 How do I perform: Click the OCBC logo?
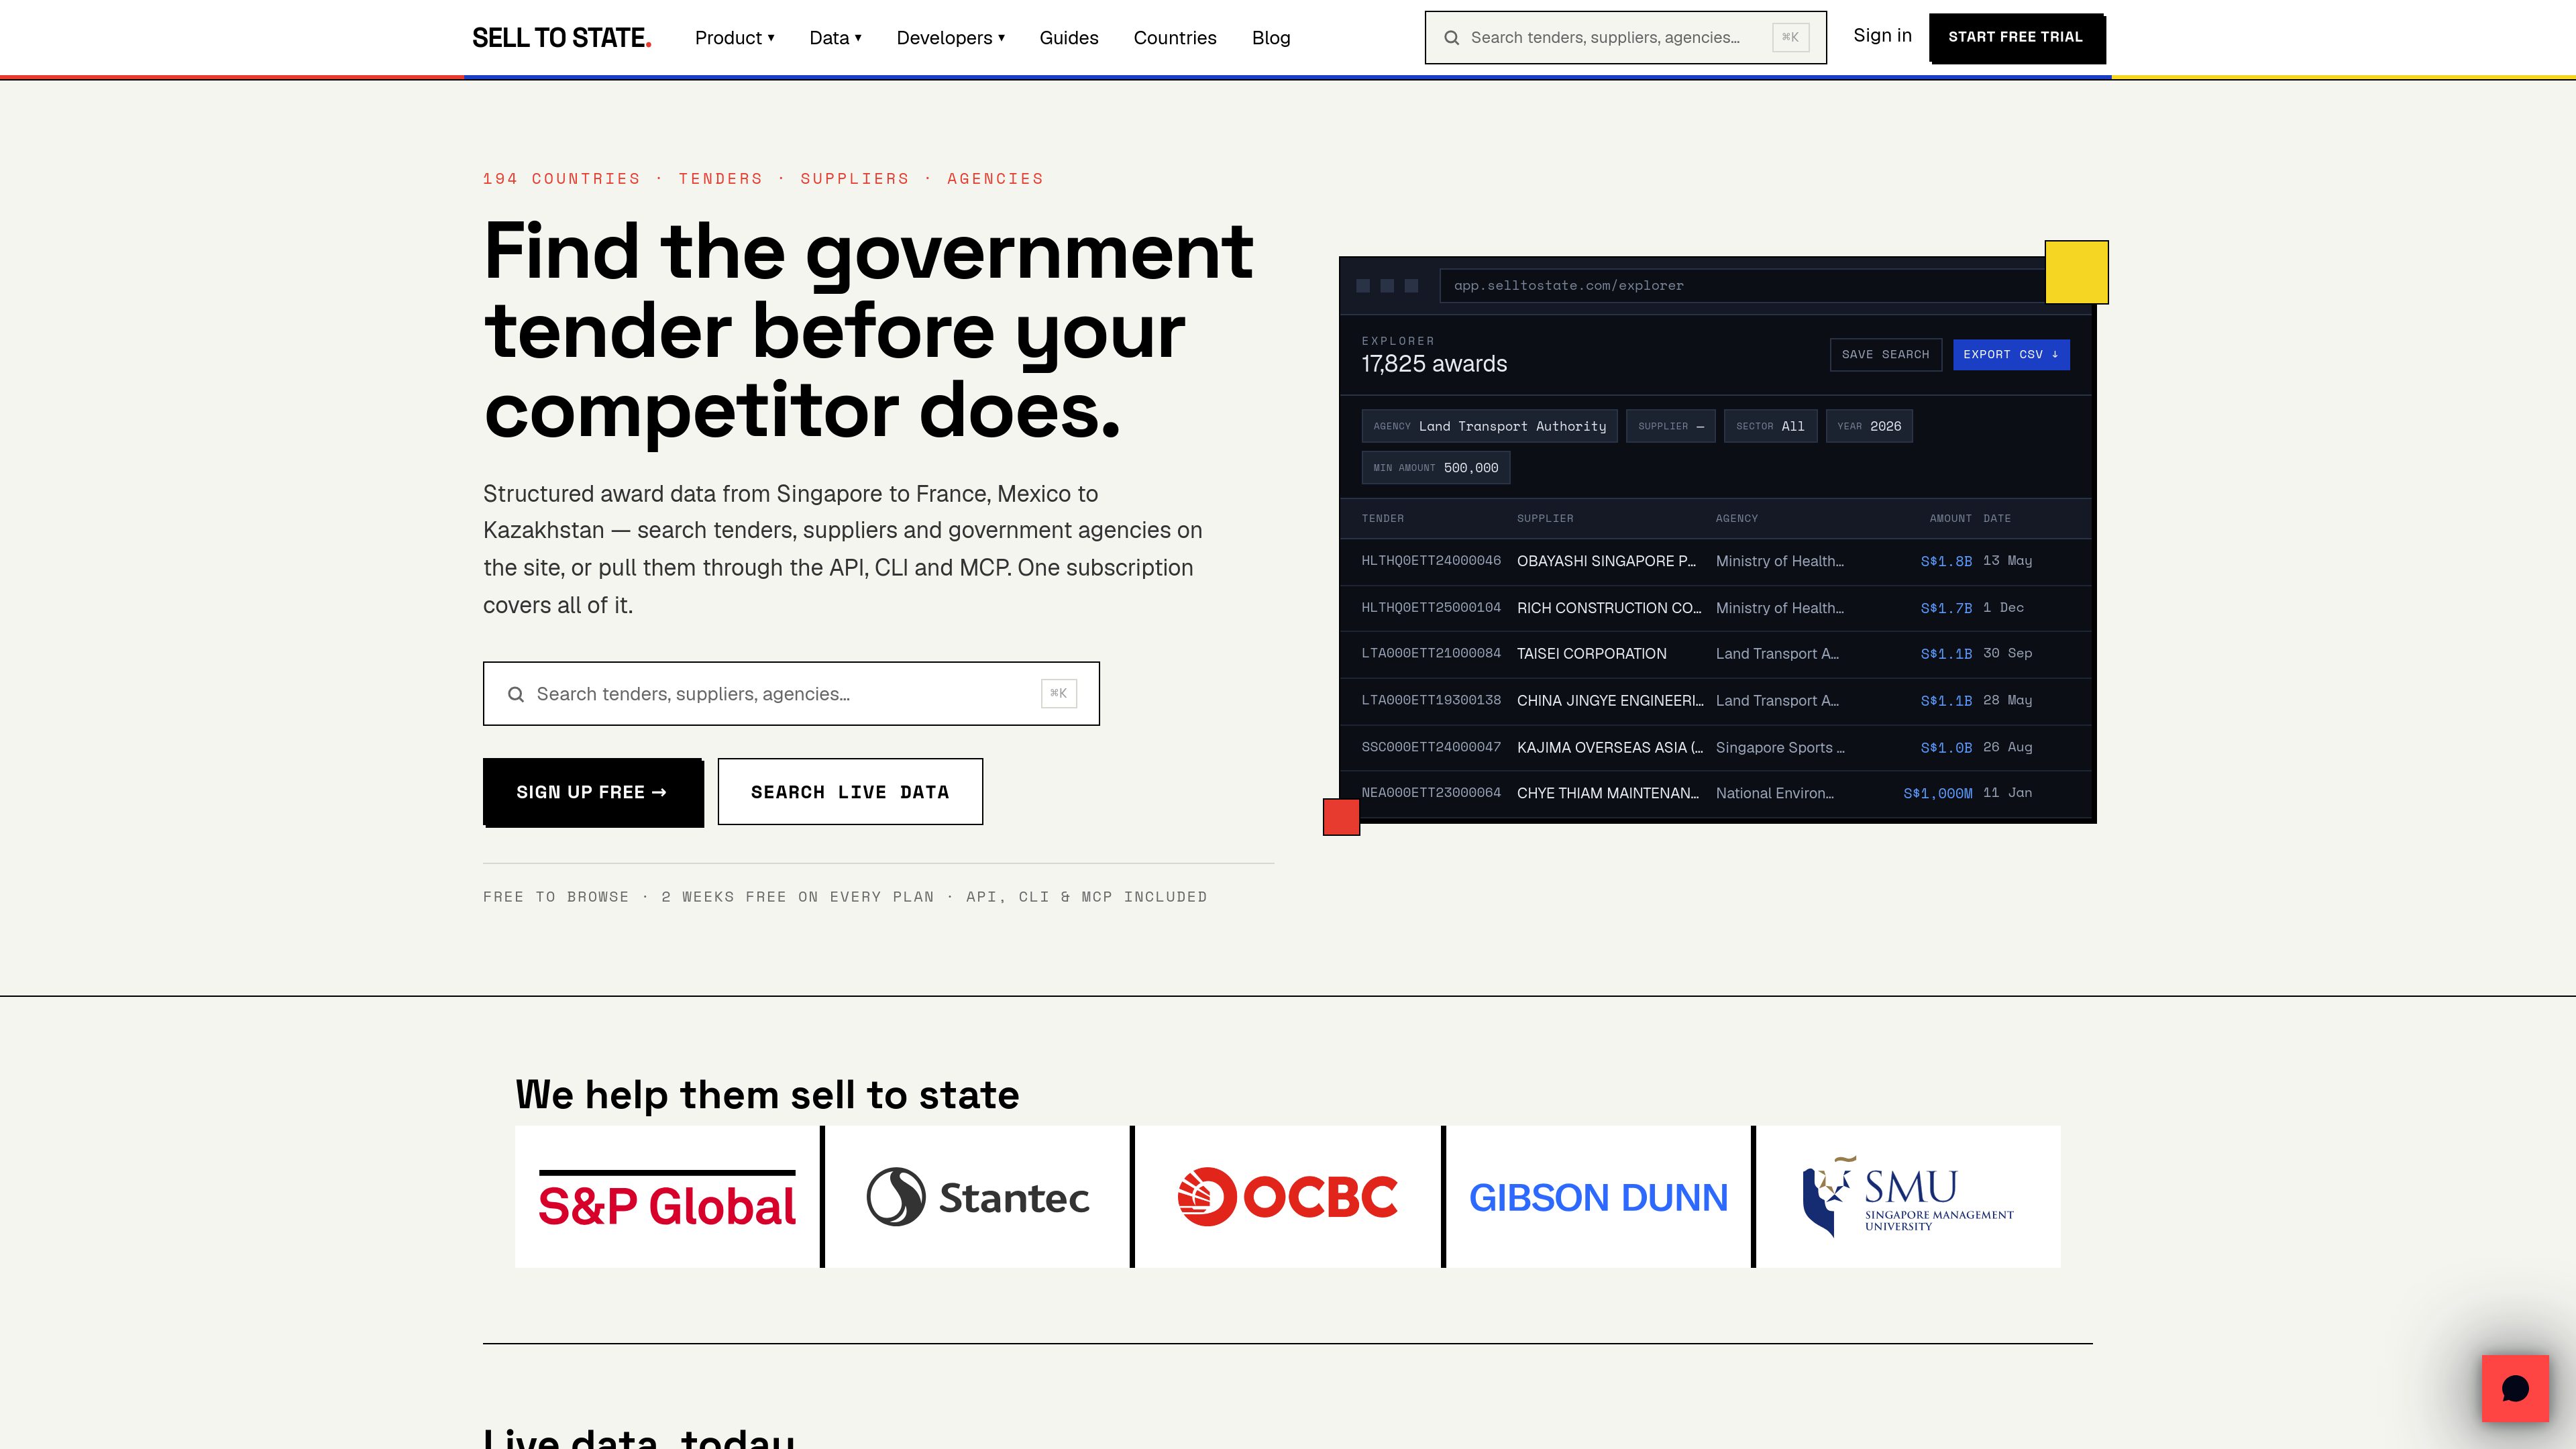1288,1197
